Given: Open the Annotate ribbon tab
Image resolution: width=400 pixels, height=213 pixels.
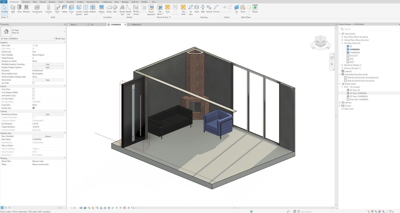Looking at the screenshot, I should (70, 2).
